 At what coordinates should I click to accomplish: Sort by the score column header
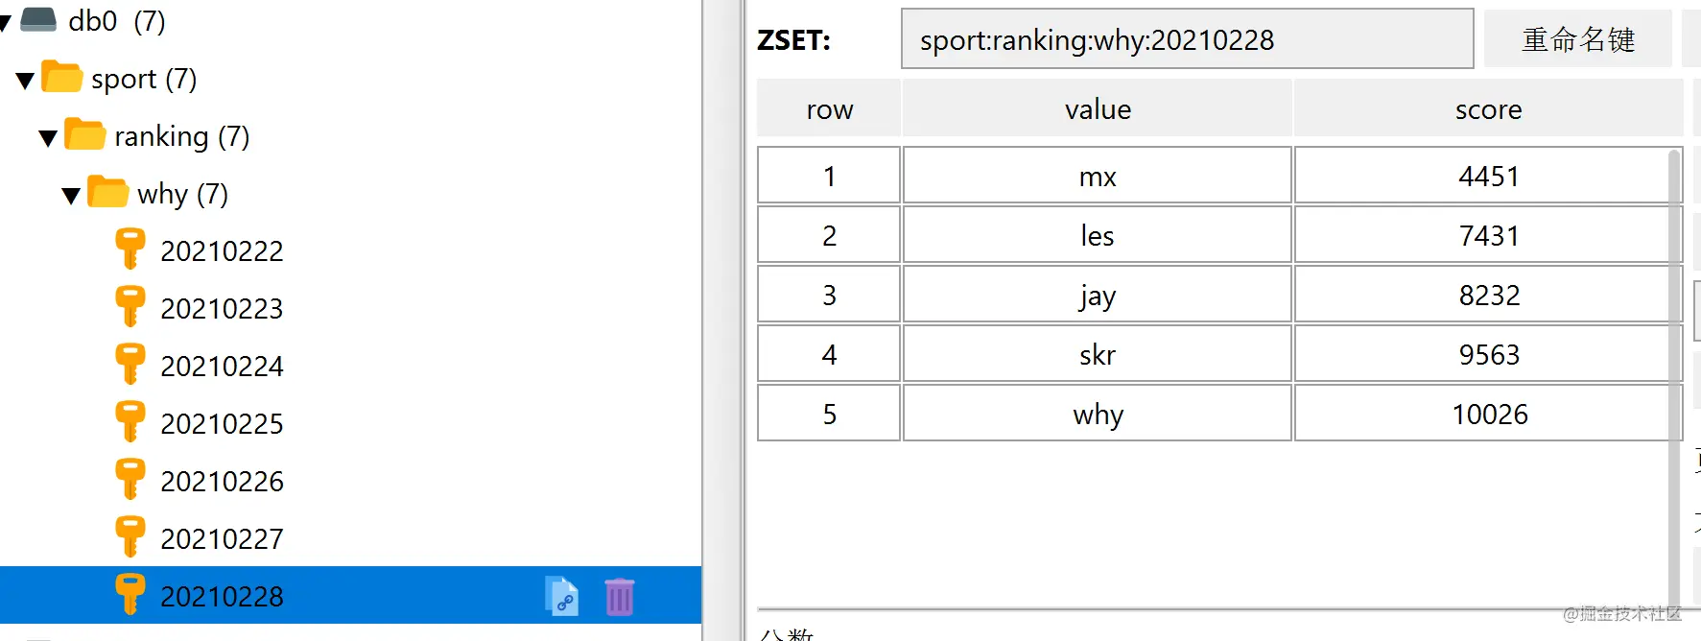1488,109
